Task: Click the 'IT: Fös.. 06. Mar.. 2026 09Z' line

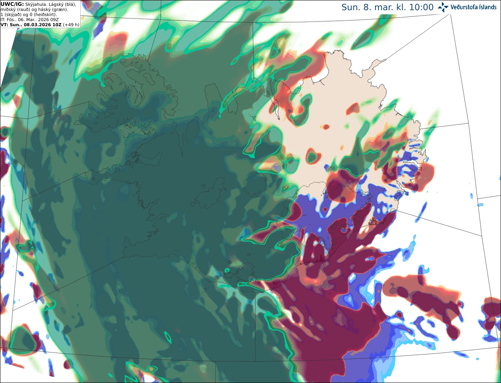Action: click(30, 20)
